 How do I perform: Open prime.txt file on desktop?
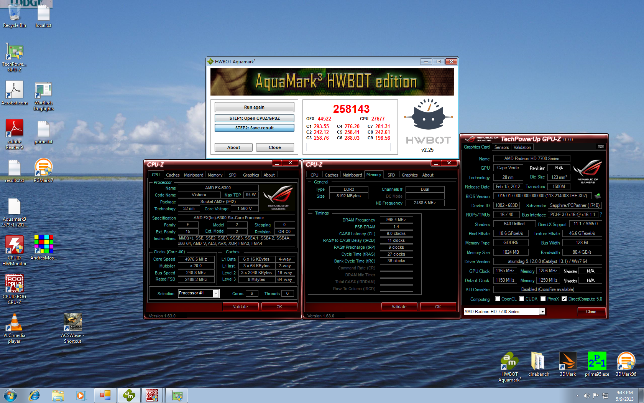[x=43, y=132]
